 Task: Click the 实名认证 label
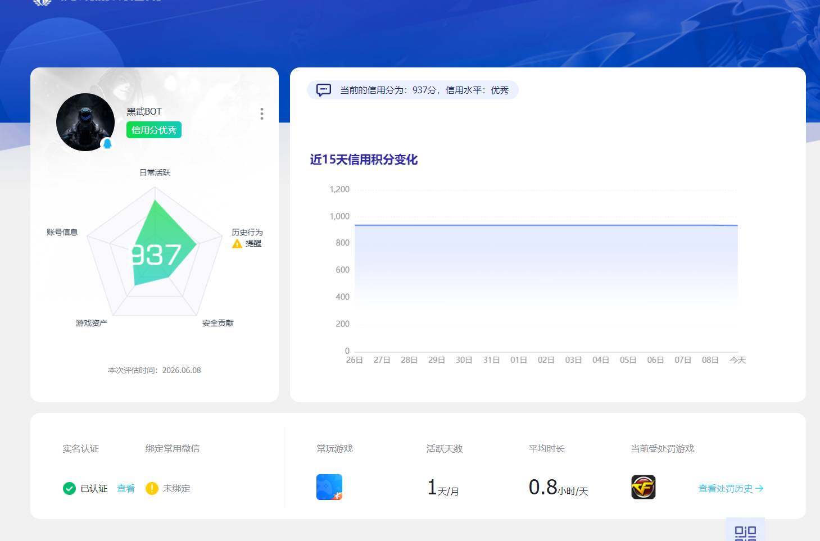[80, 448]
